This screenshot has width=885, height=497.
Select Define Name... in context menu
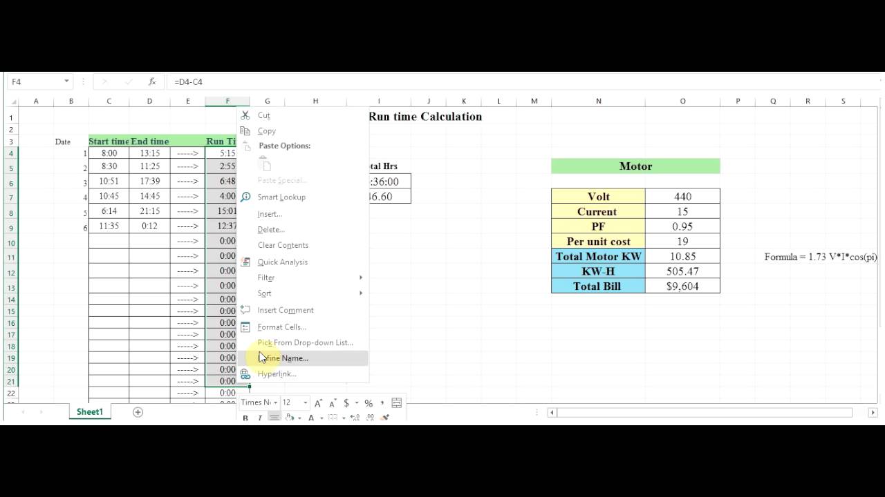[303, 358]
